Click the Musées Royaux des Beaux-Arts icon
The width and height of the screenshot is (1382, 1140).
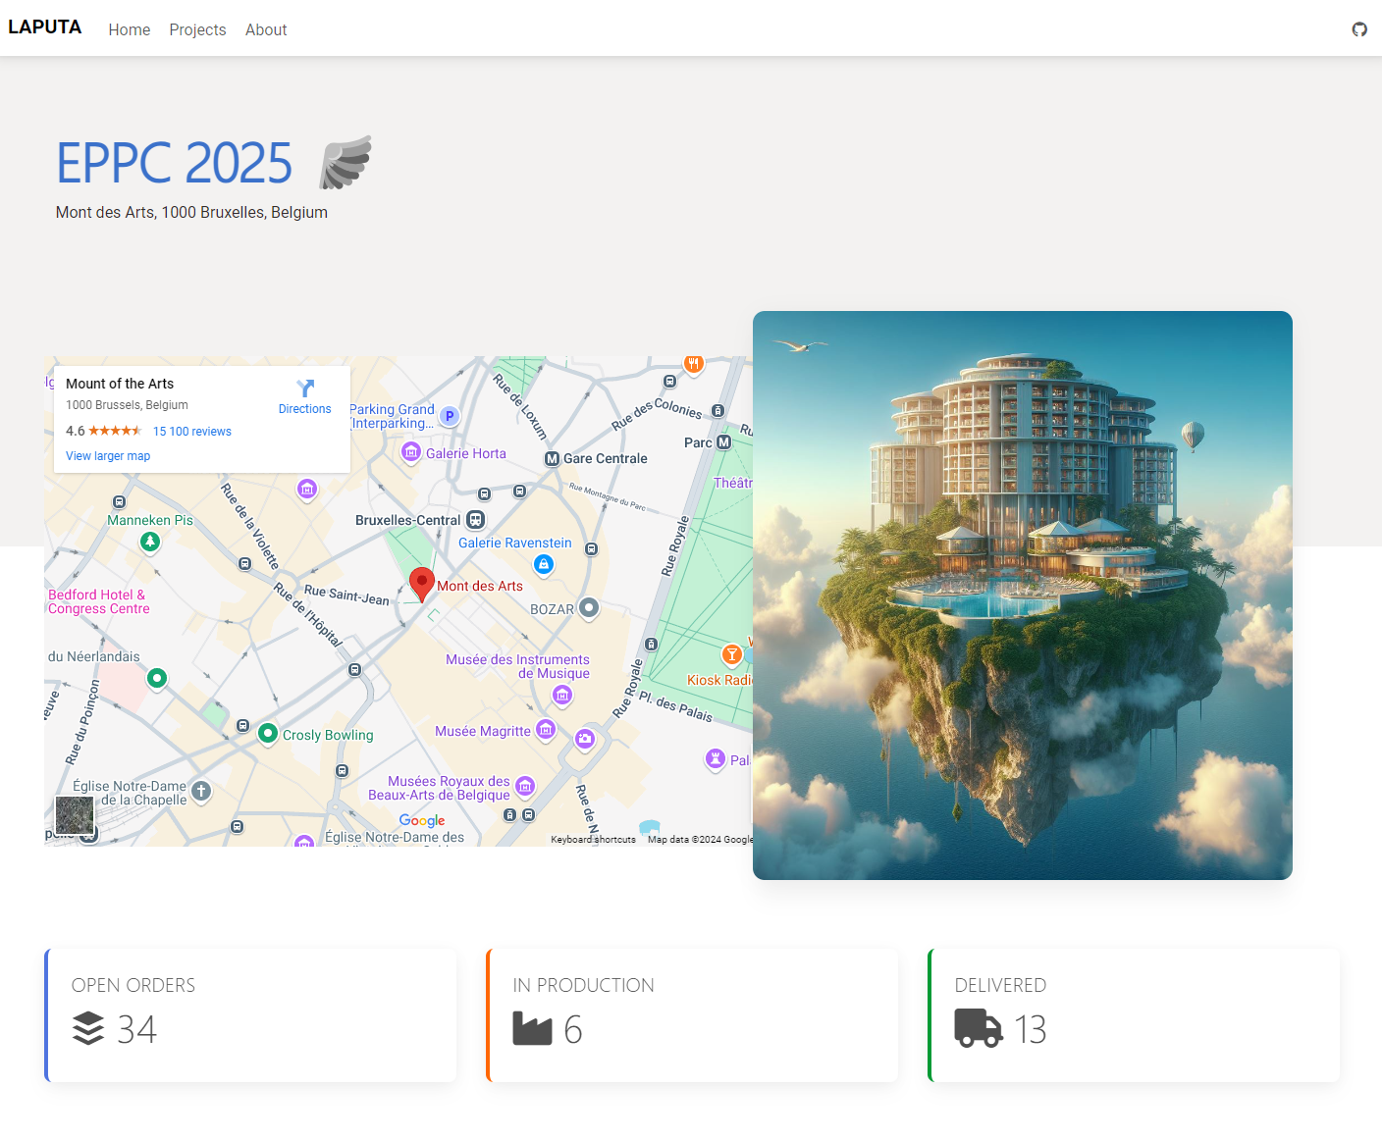(525, 786)
